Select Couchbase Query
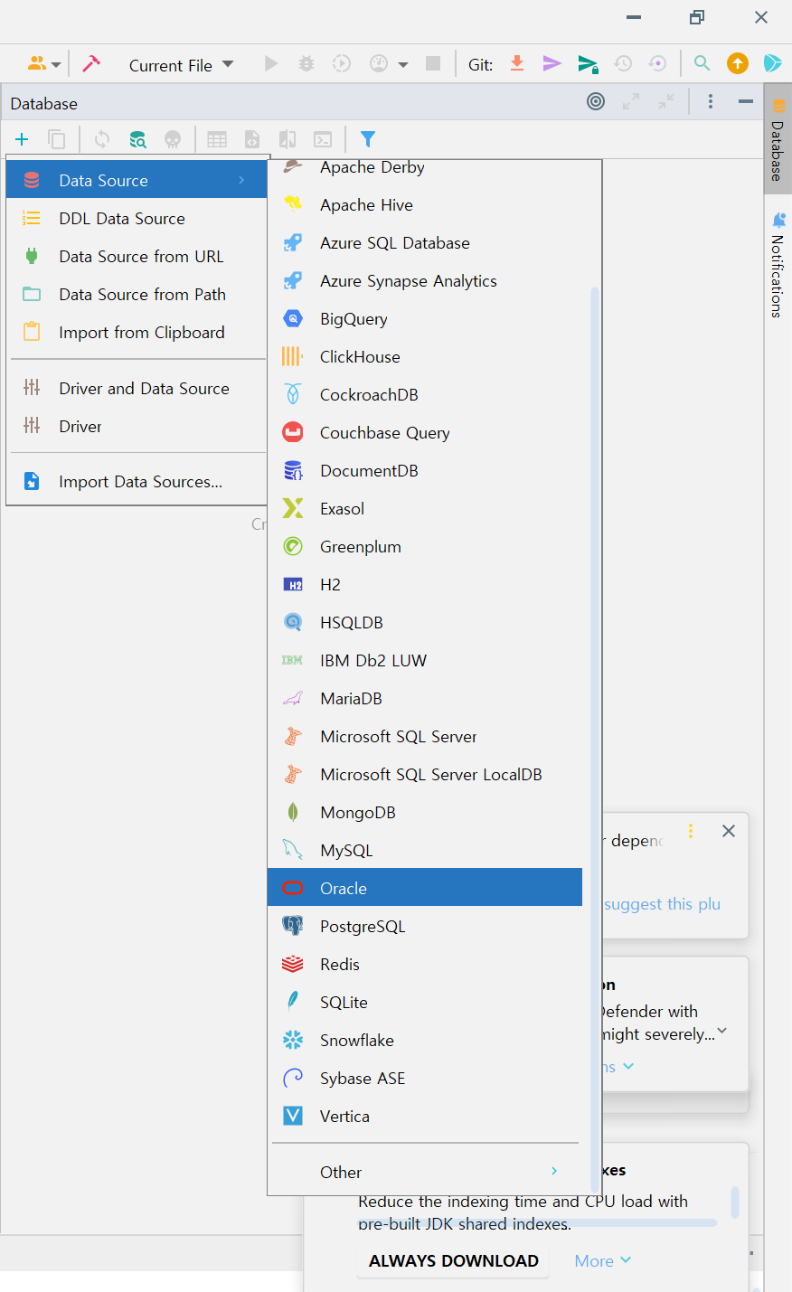This screenshot has height=1292, width=792. click(x=425, y=433)
